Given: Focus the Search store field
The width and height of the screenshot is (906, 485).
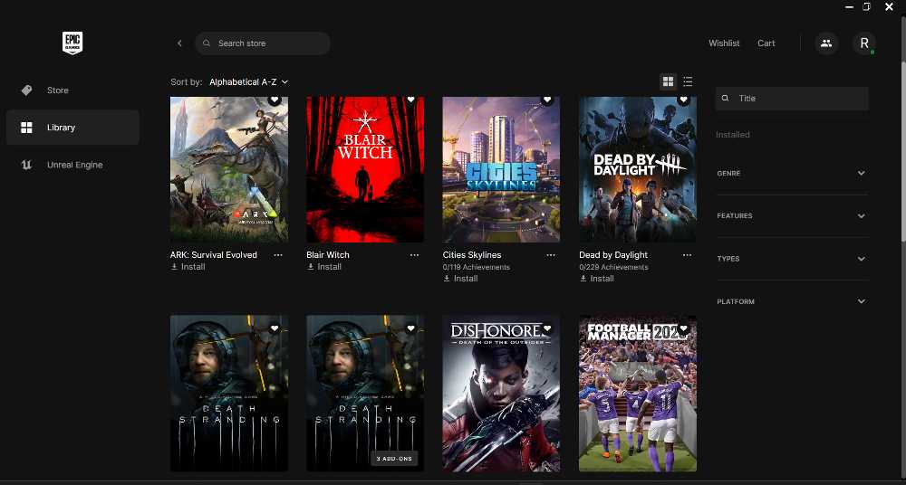Looking at the screenshot, I should tap(263, 43).
